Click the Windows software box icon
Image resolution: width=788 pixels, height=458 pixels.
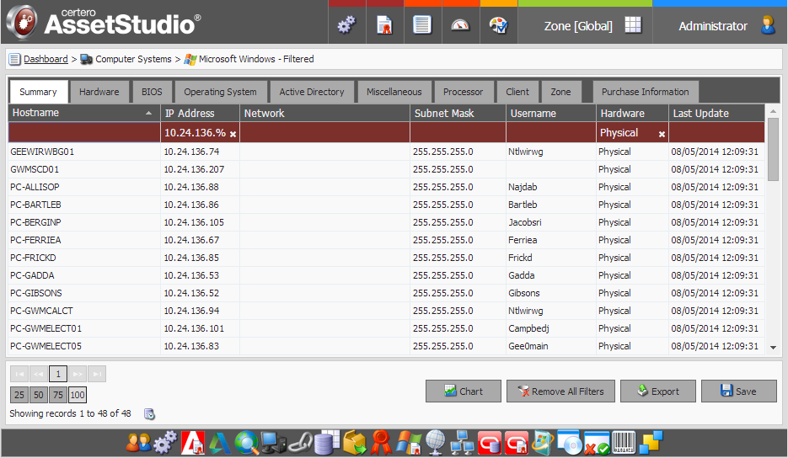544,443
